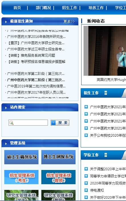This screenshot has width=126, height=201.
Task: Open 广中医2019年第二批次校内调剂信息 notice
Action: coord(36,86)
